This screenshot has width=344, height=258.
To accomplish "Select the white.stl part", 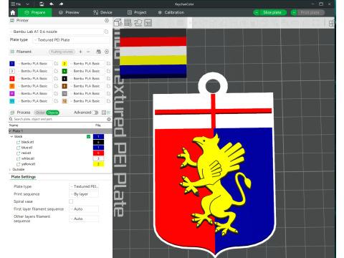I will [28, 158].
